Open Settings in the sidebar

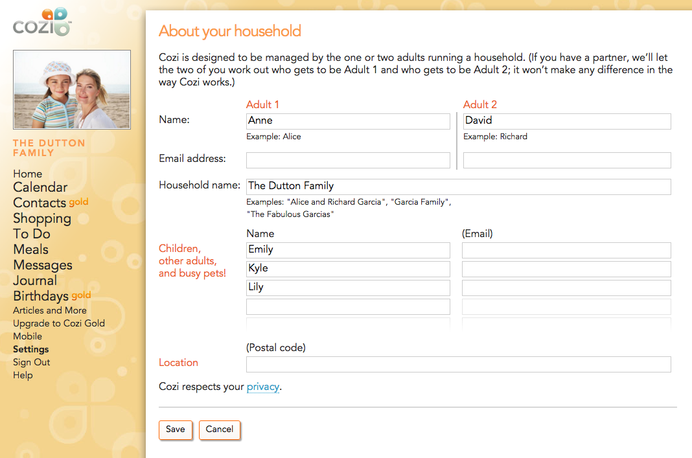pyautogui.click(x=30, y=349)
